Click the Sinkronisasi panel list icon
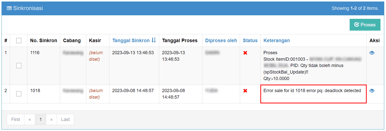Viewport: 386px width, 131px height. (x=9, y=8)
